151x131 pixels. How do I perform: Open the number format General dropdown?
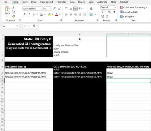click(x=115, y=7)
